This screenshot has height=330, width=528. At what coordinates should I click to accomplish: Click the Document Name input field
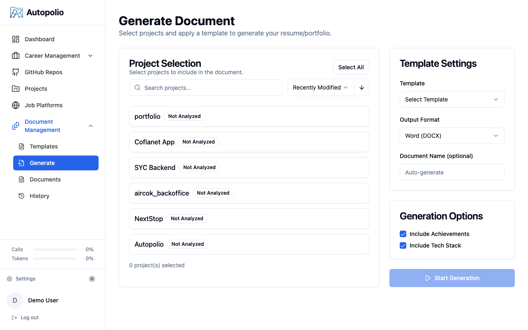[x=452, y=172]
